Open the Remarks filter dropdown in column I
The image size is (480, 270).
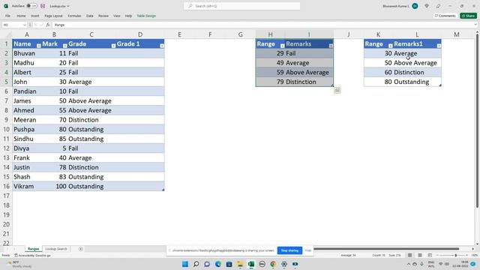[x=331, y=46]
